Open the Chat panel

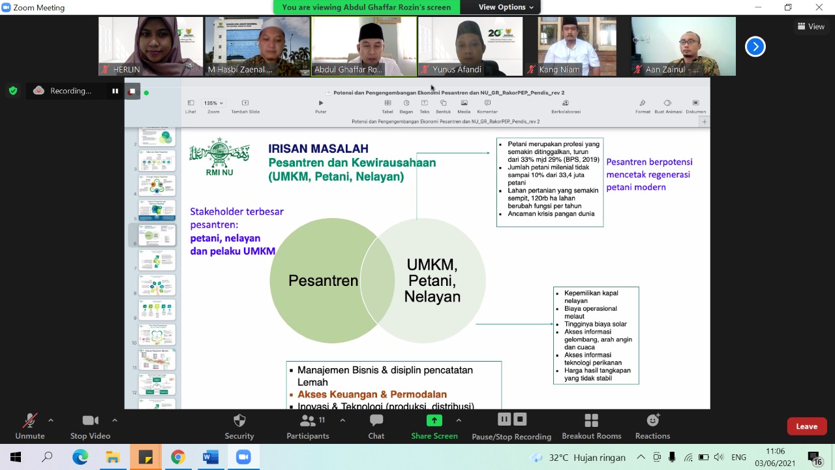(376, 421)
